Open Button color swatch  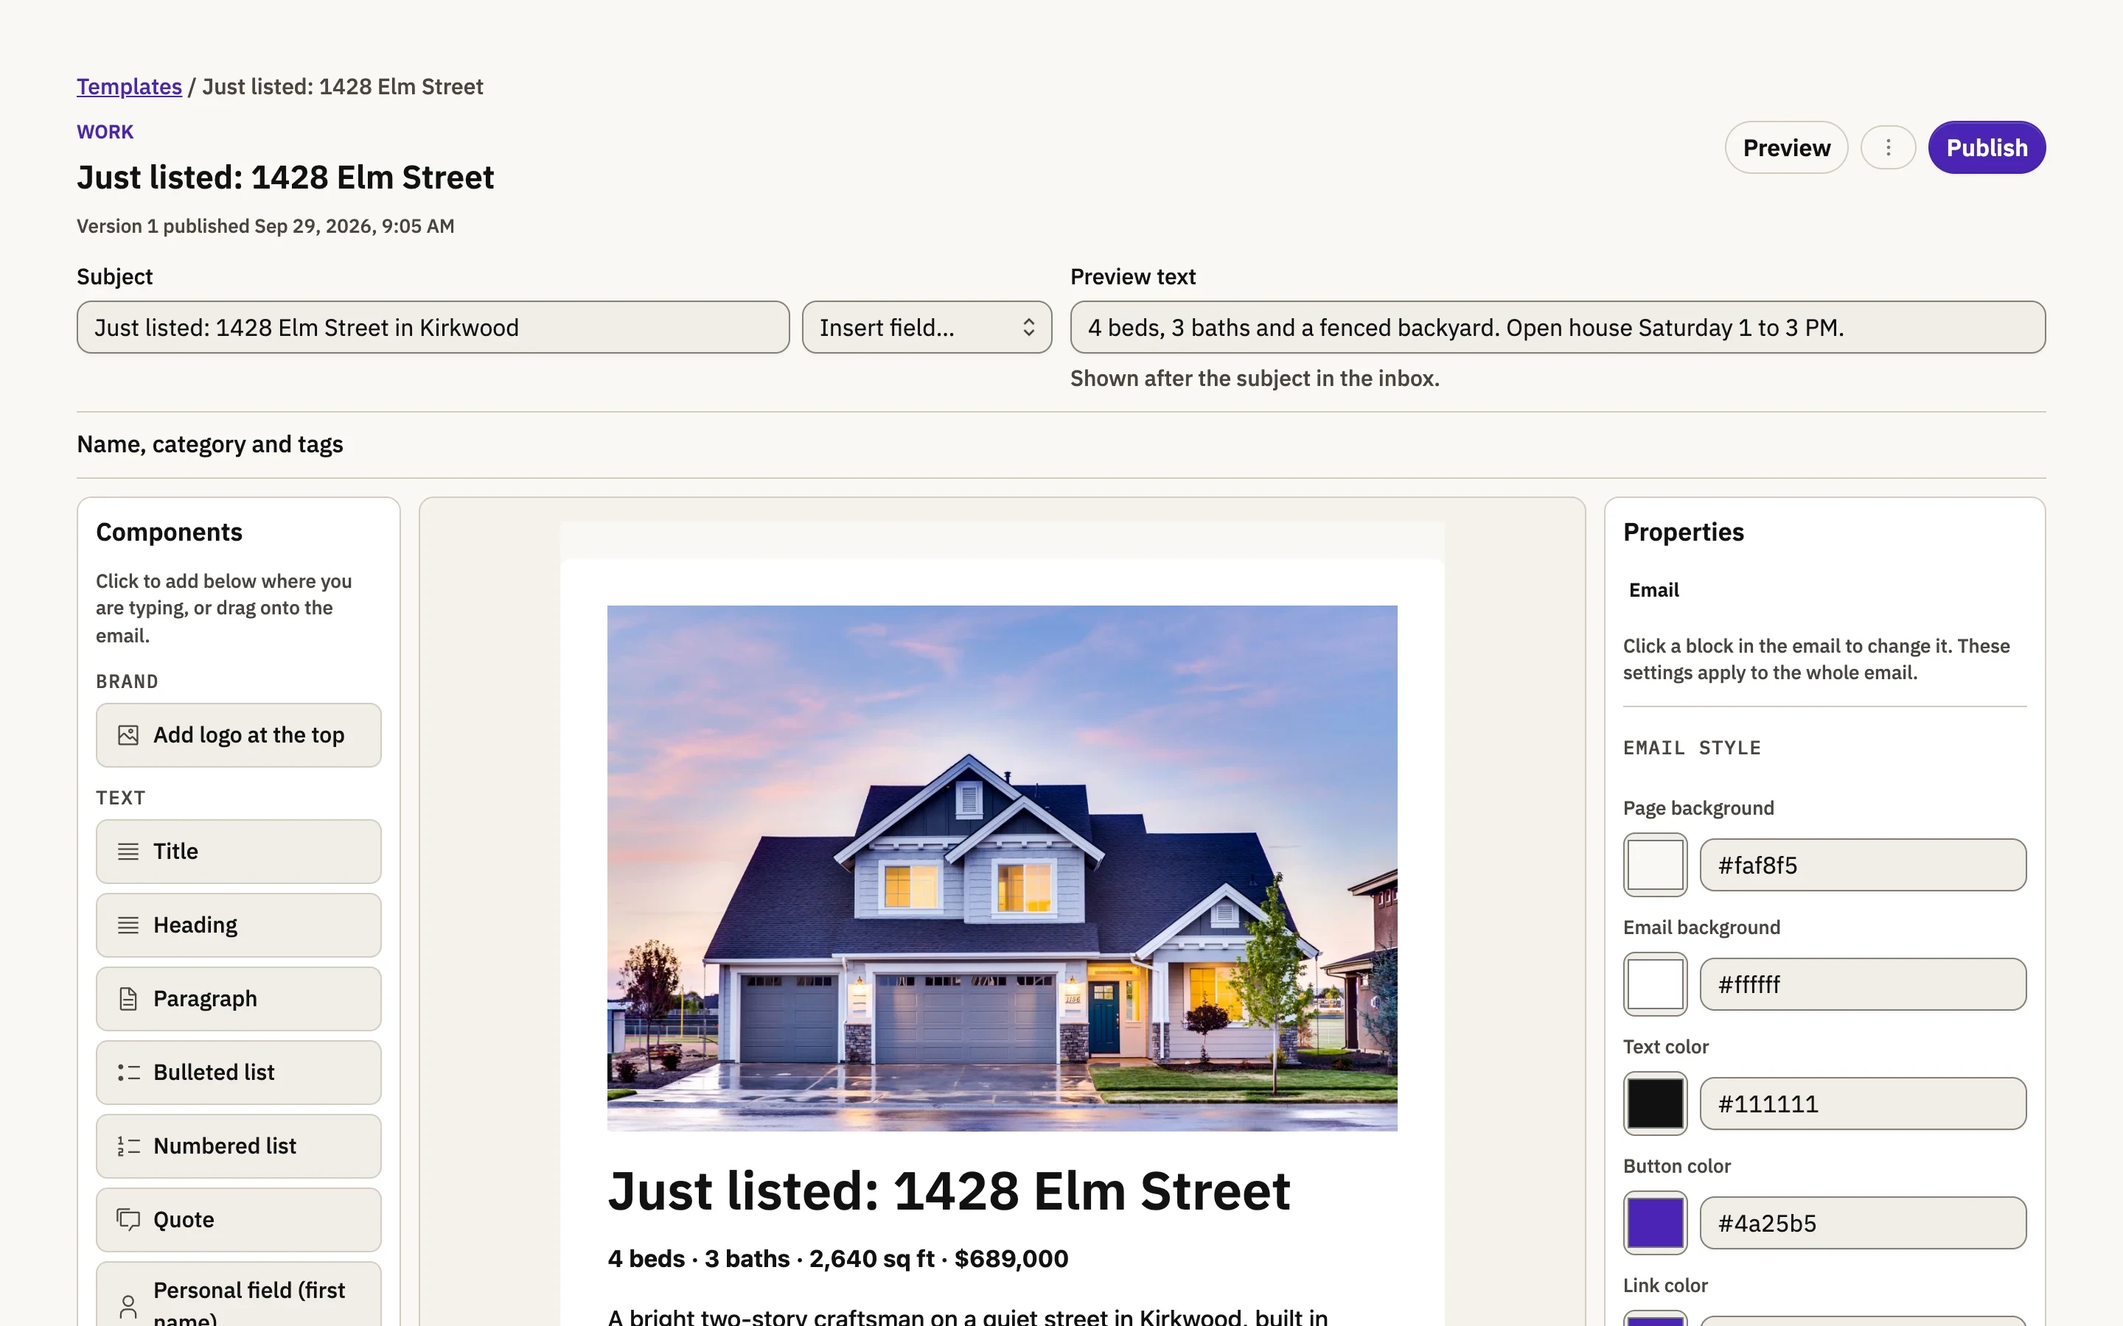(x=1654, y=1223)
